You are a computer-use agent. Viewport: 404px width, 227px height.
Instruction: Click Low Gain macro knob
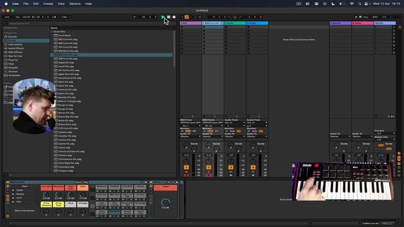[46, 195]
